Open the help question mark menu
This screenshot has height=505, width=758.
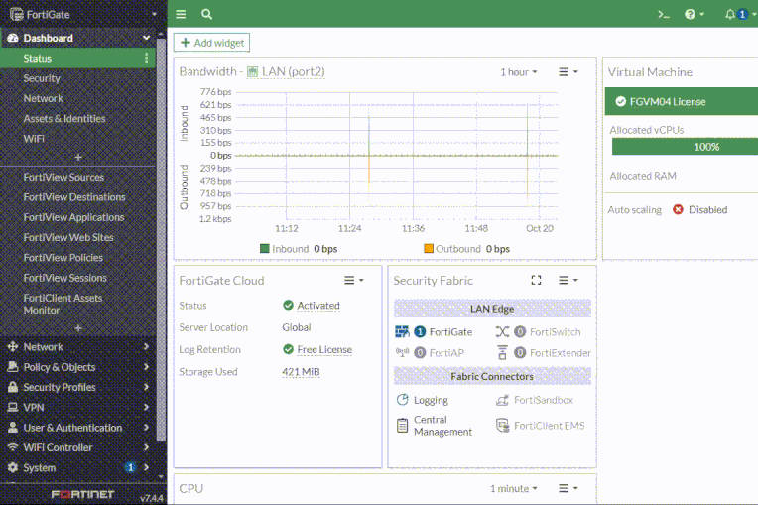695,14
